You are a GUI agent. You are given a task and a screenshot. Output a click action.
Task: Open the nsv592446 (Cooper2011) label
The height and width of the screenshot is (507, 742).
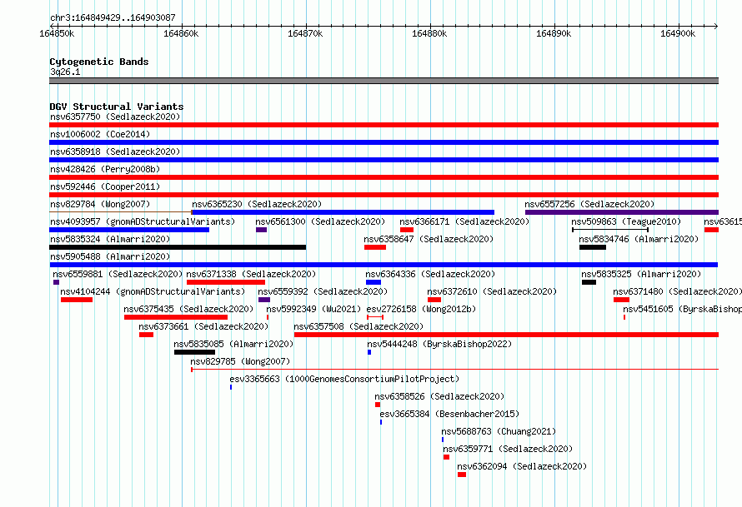click(x=105, y=186)
